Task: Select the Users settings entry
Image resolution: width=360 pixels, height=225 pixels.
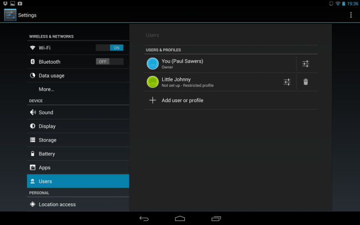Action: click(x=78, y=181)
